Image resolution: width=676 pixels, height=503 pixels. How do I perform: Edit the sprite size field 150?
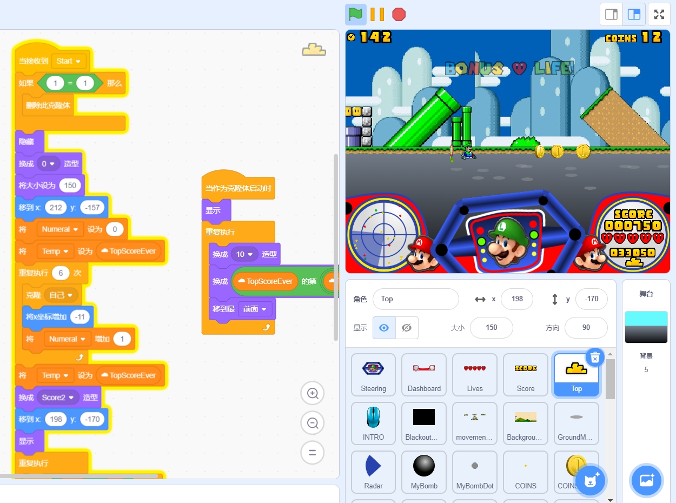[492, 328]
